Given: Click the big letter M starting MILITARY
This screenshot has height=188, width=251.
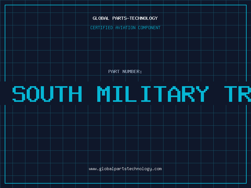Looking at the screenshot, I should pyautogui.click(x=104, y=94).
